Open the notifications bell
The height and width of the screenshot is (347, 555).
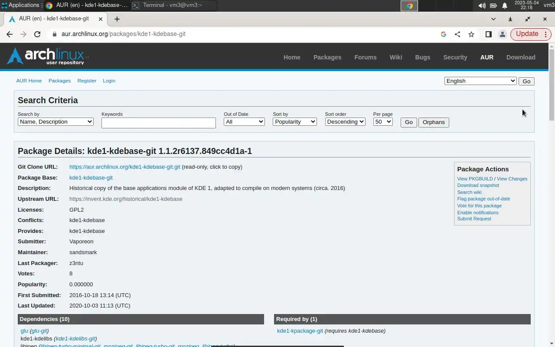pyautogui.click(x=505, y=6)
